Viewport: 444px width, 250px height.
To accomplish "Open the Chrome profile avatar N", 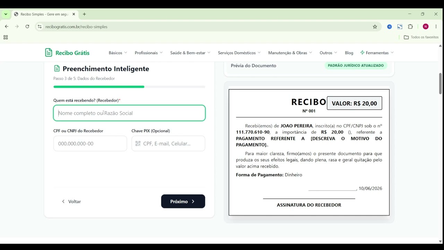I will pyautogui.click(x=426, y=26).
